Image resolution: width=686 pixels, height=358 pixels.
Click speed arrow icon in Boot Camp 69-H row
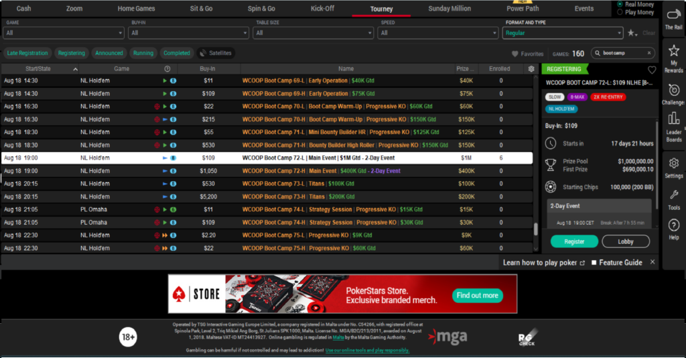point(165,94)
